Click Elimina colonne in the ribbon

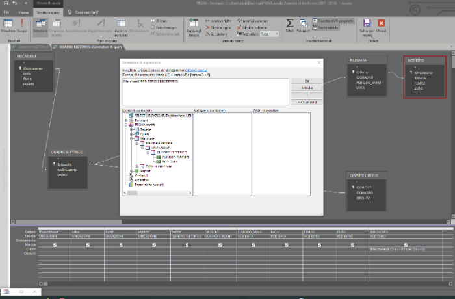pyautogui.click(x=252, y=27)
